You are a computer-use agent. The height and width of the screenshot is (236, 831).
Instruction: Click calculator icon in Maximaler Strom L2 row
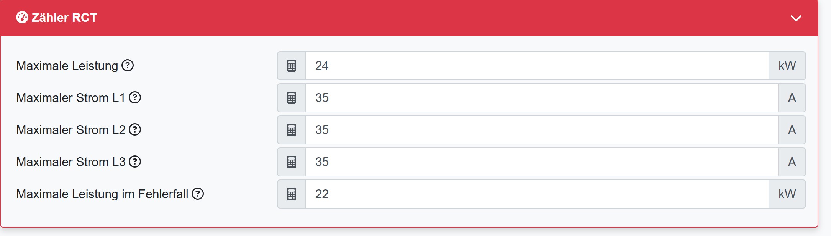(292, 130)
